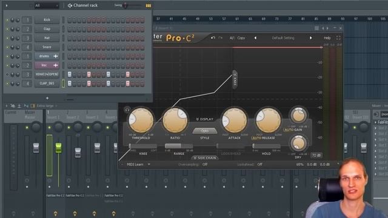The height and width of the screenshot is (218, 388).
Task: Click the Knee handle on compression curve
Action: tap(235, 79)
